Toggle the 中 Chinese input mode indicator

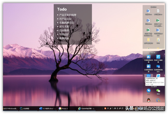pos(108,108)
